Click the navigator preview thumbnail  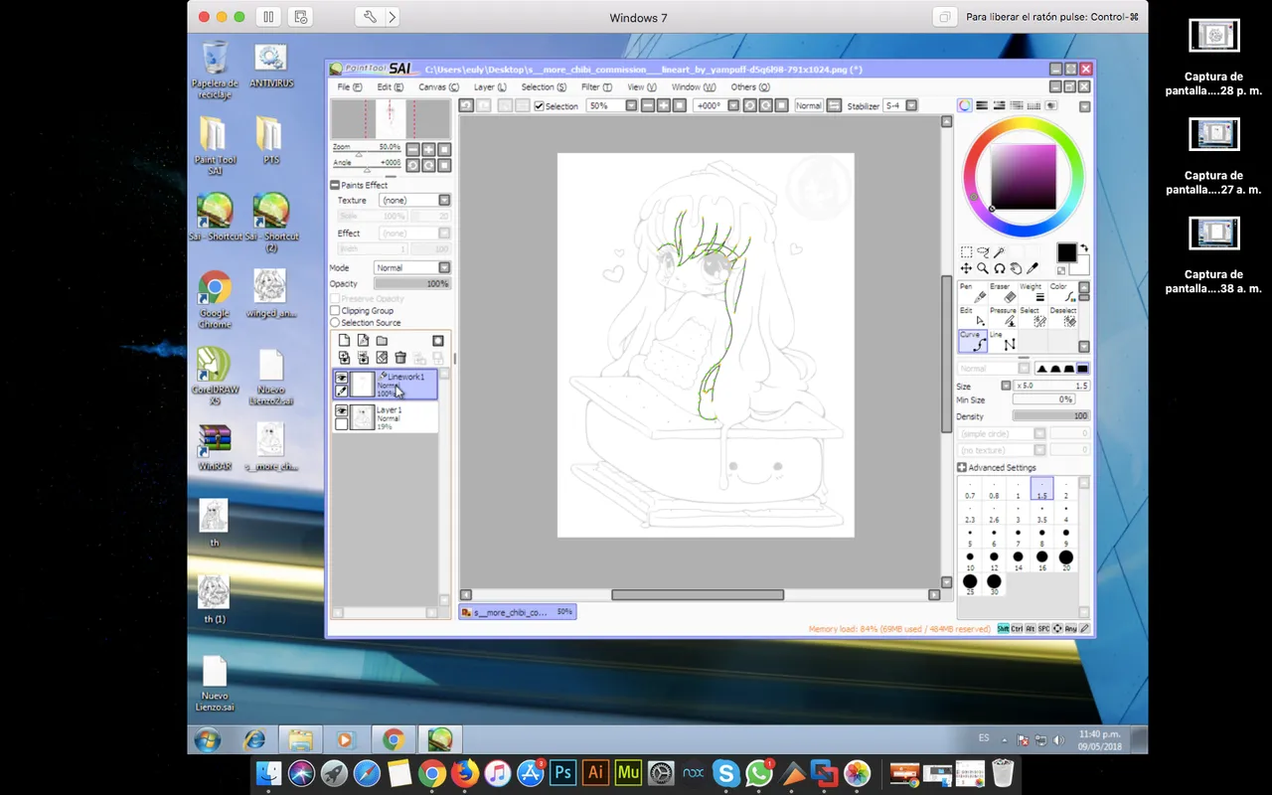click(390, 118)
